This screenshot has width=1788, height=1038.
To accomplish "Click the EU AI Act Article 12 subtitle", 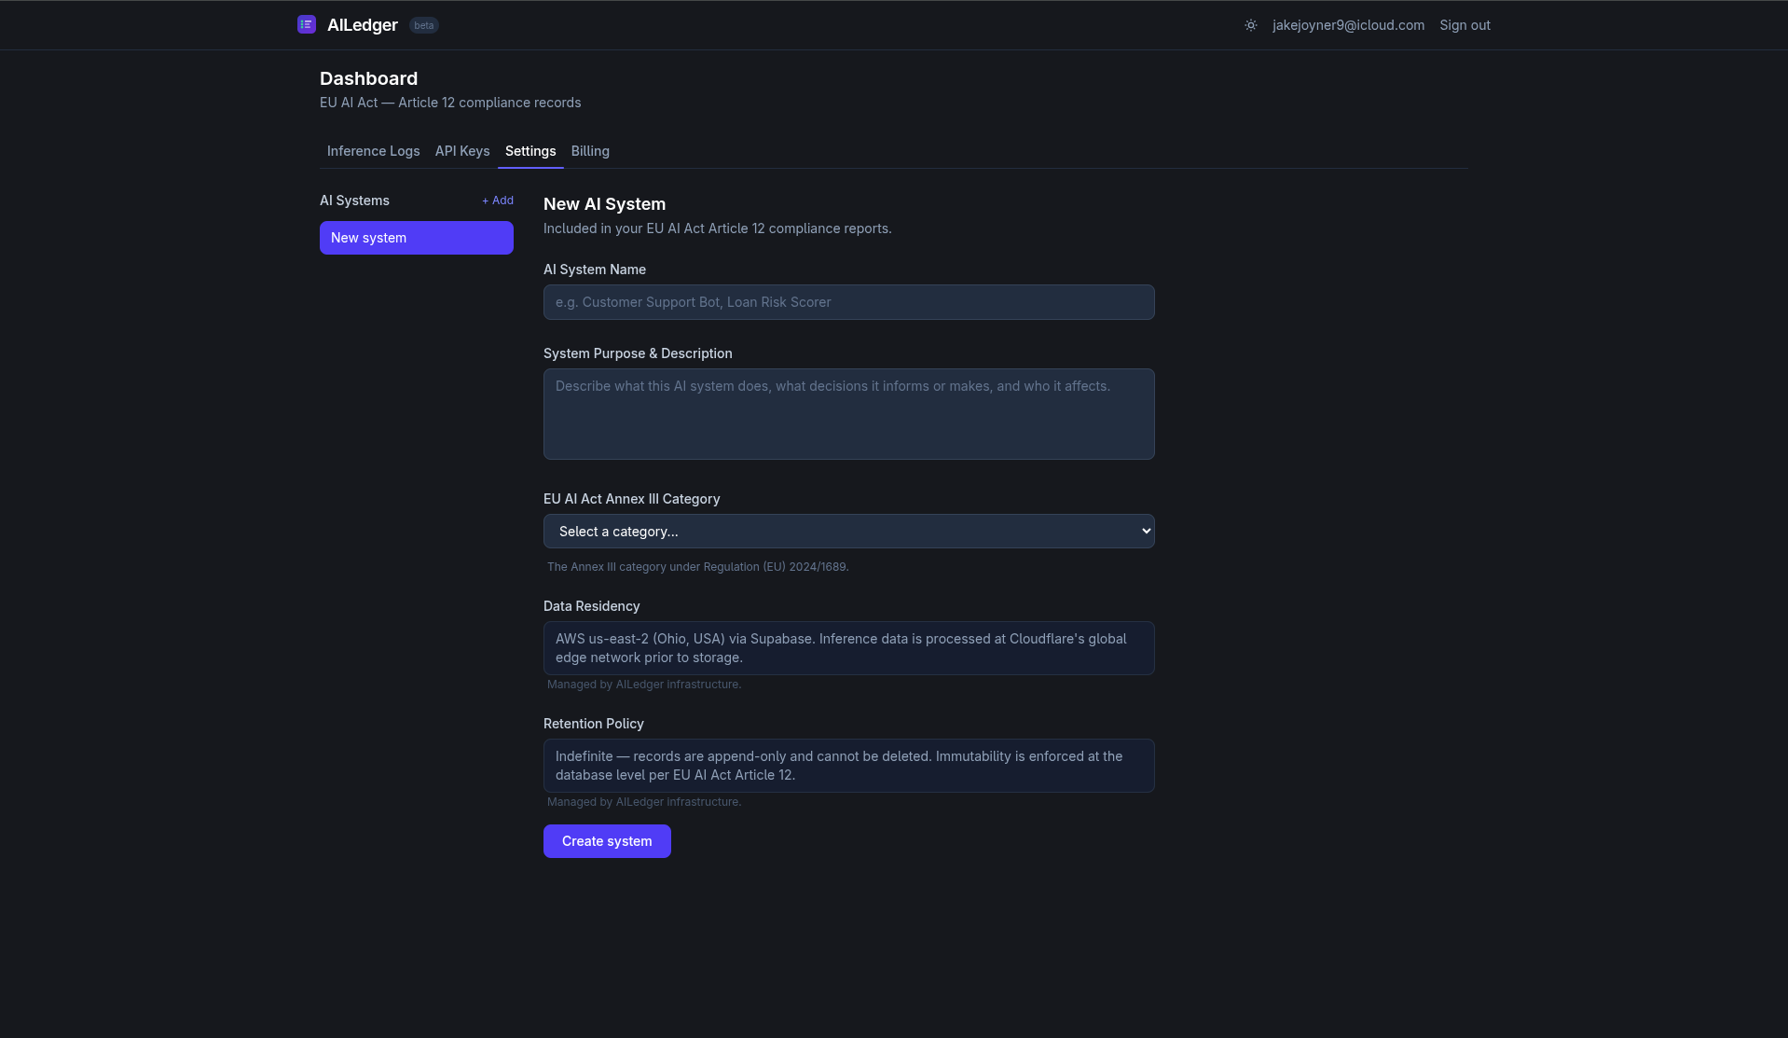I will tap(450, 103).
